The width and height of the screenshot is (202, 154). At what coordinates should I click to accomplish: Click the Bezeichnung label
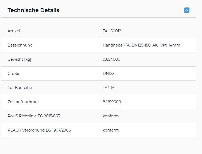(x=20, y=45)
